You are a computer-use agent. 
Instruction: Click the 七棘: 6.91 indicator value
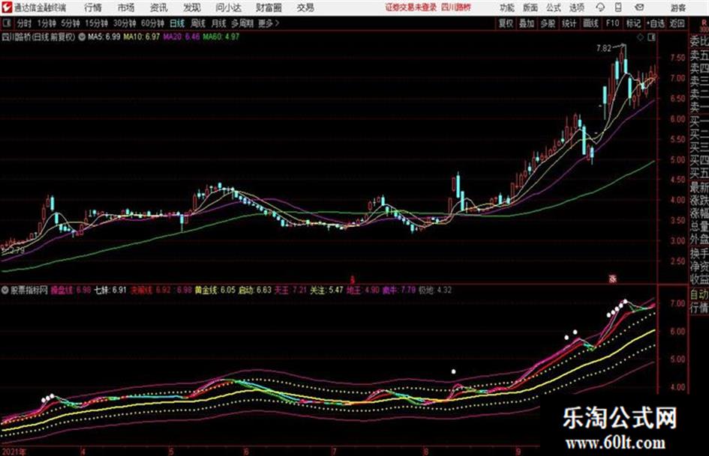tap(110, 290)
